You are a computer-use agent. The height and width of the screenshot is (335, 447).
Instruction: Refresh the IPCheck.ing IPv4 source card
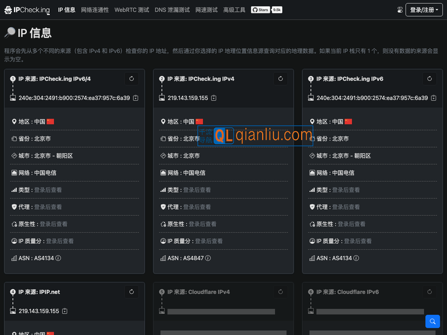tap(280, 79)
